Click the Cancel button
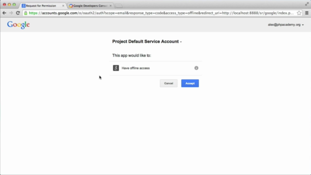The width and height of the screenshot is (311, 175). coord(169,83)
